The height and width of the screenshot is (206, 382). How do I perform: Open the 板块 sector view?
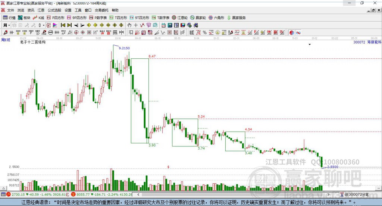coord(24,18)
